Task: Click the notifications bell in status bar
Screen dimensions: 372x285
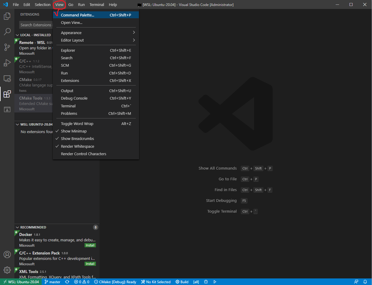Action: pyautogui.click(x=365, y=282)
